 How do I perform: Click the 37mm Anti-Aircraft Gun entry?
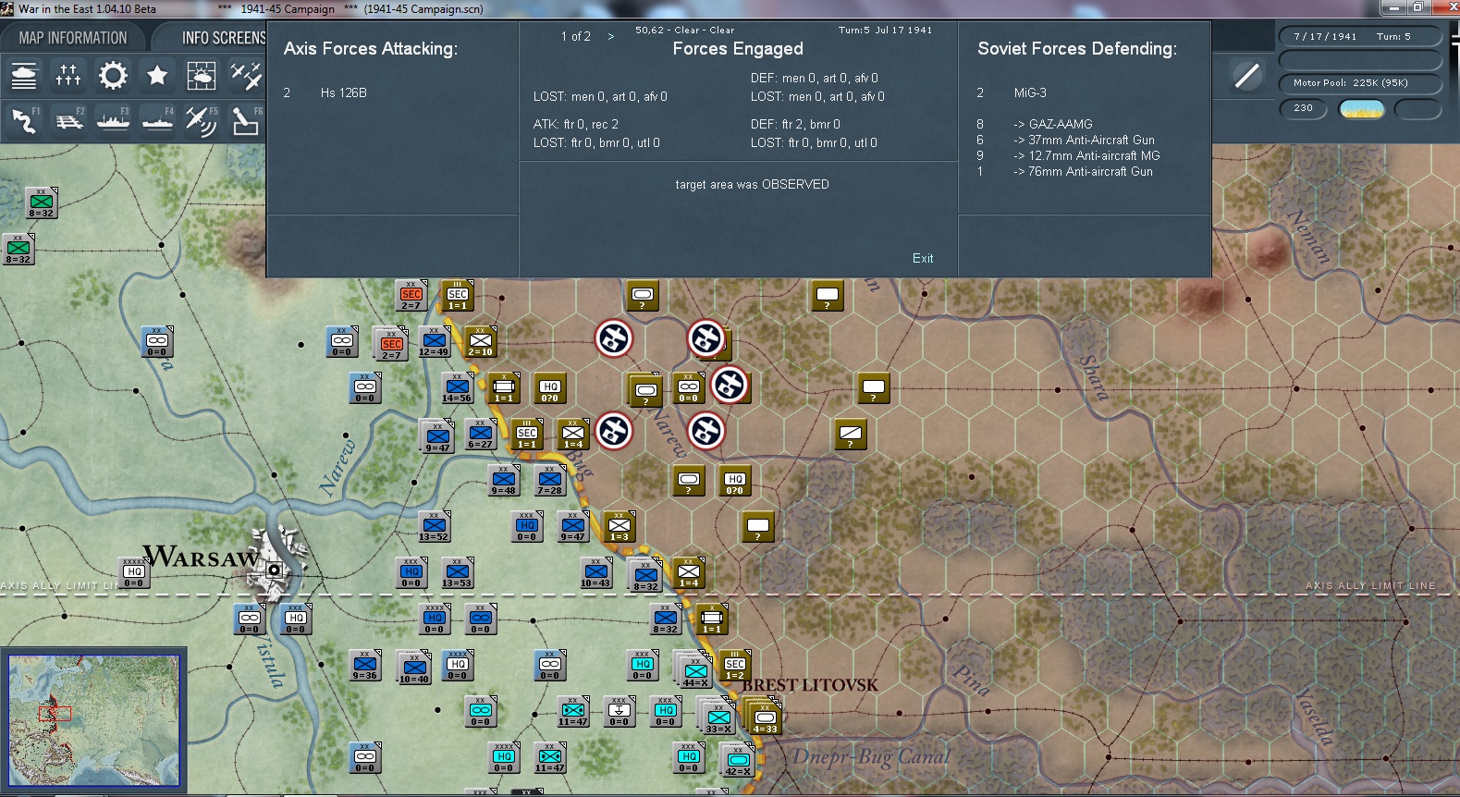1084,140
